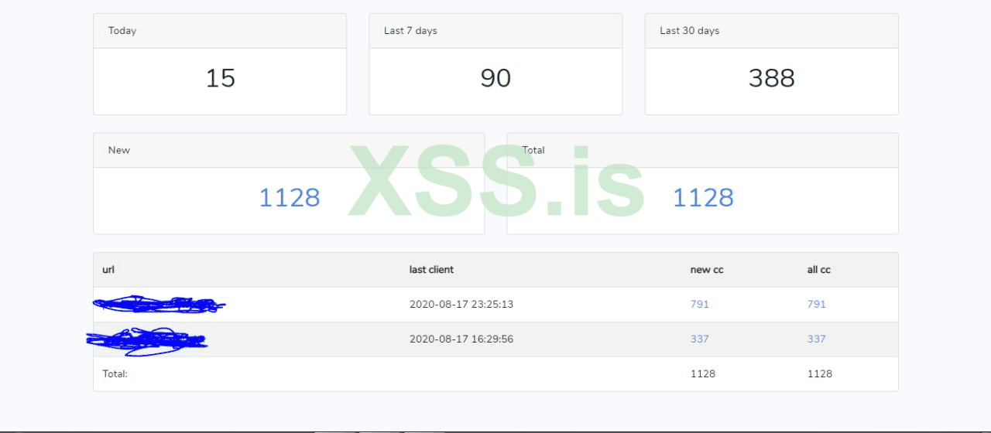Click the "url" column header
The width and height of the screenshot is (991, 433).
(108, 270)
